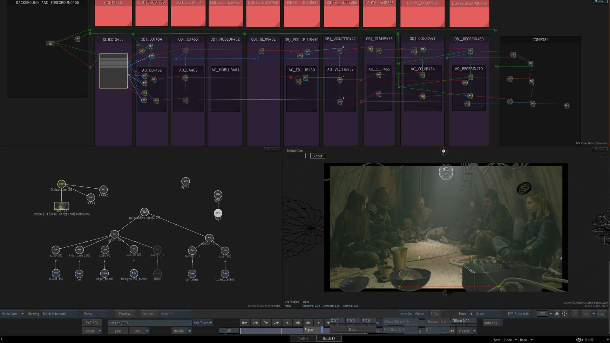Select the FXAA2 node

[104, 190]
